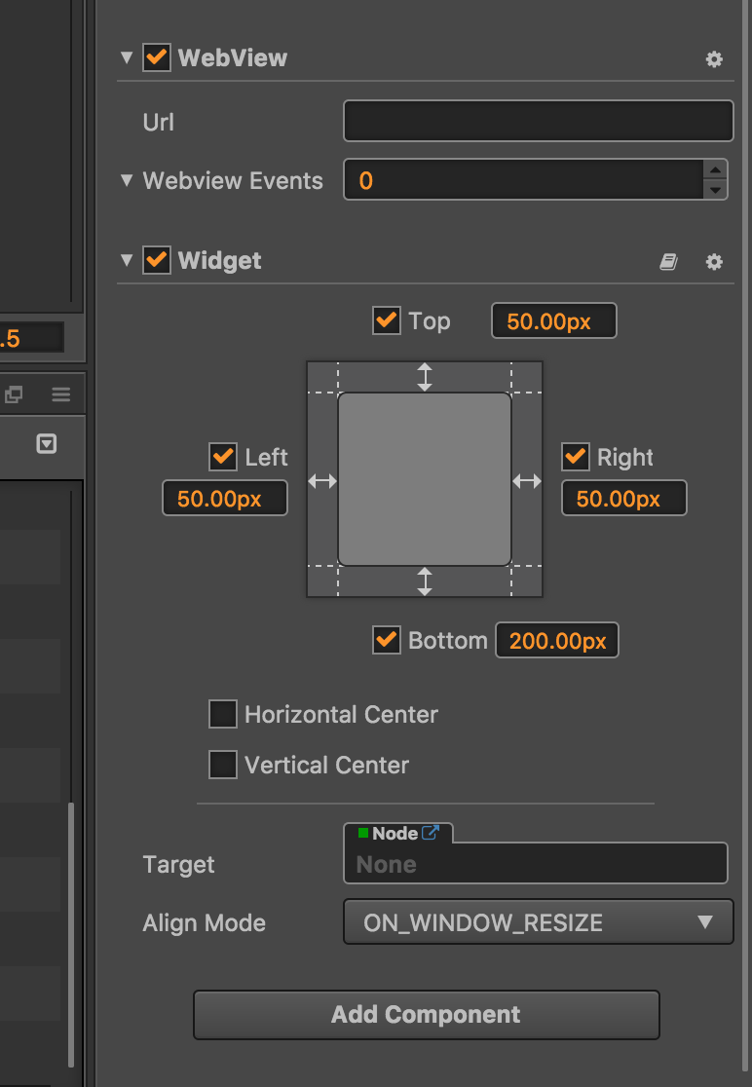The height and width of the screenshot is (1087, 752).
Task: Click the small dropdown arrow box in left panel
Action: 46,444
